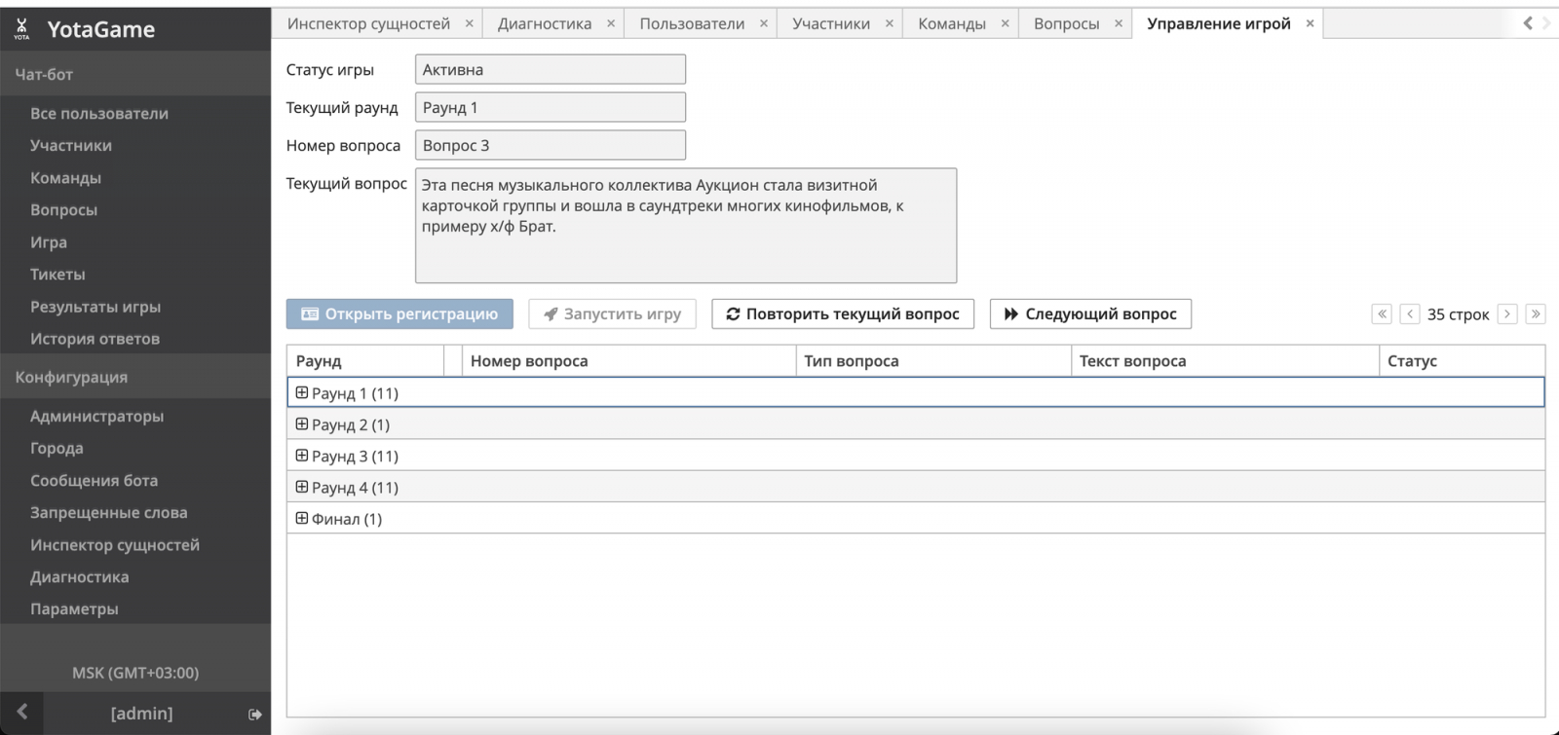Click the MSK (GMT+03:00) timezone label
The width and height of the screenshot is (1559, 735).
135,673
